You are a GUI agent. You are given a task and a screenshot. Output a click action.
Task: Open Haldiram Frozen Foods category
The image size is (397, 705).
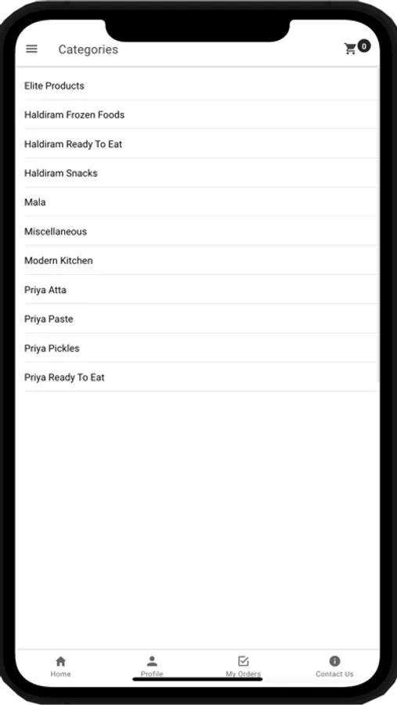(x=200, y=114)
